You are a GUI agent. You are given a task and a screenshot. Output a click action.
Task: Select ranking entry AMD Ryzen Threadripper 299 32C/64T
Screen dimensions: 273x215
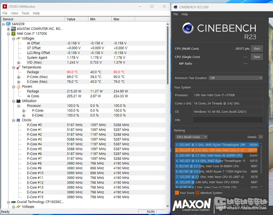click(x=217, y=145)
